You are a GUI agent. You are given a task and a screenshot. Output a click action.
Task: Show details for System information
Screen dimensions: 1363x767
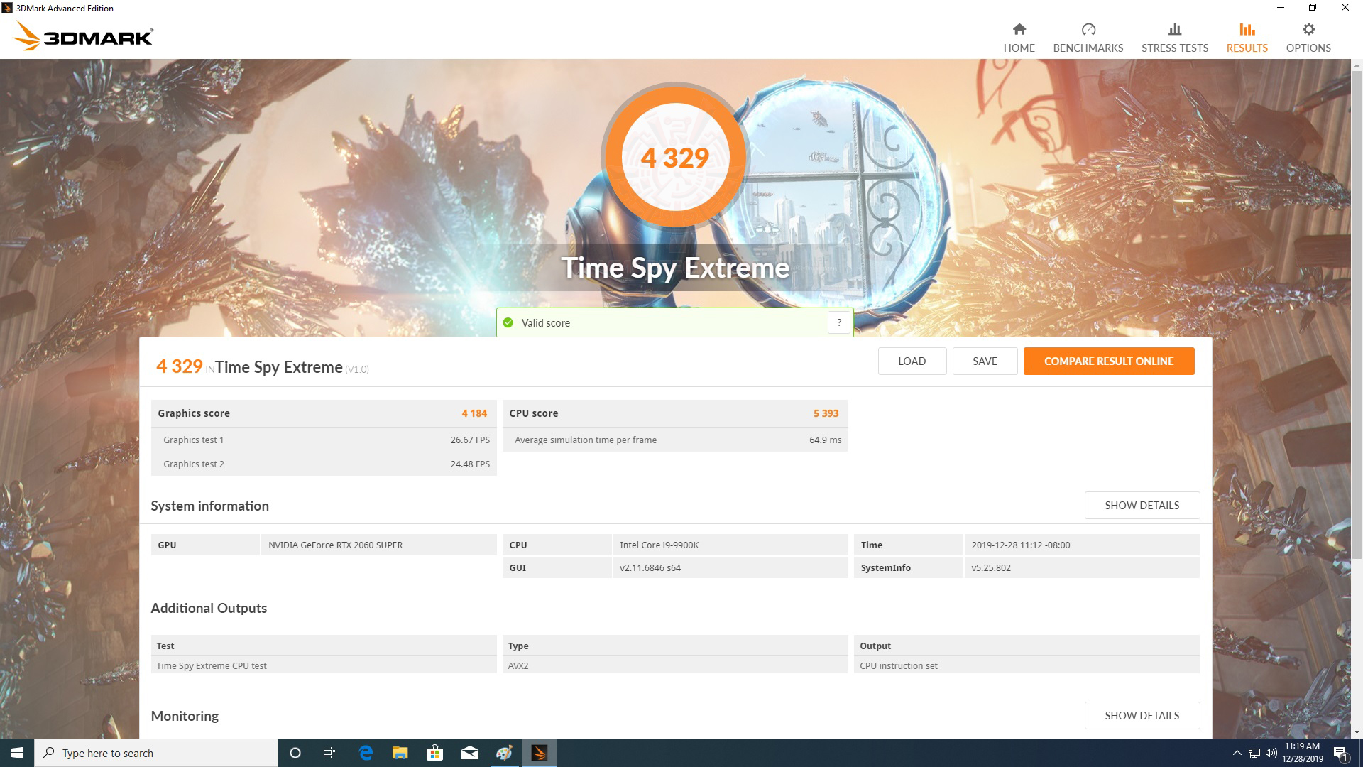(x=1142, y=505)
